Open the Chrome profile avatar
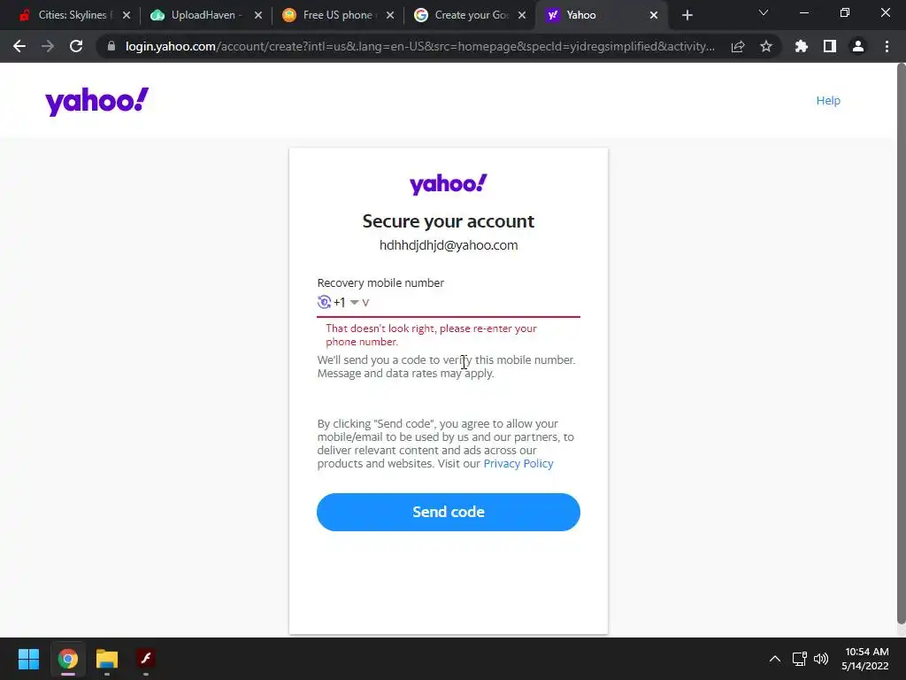Screen dimensions: 906x680 857,46
